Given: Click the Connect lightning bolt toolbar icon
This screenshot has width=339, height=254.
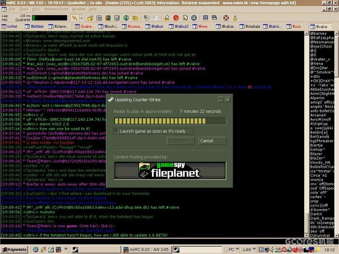Looking at the screenshot, I should click(75, 18).
